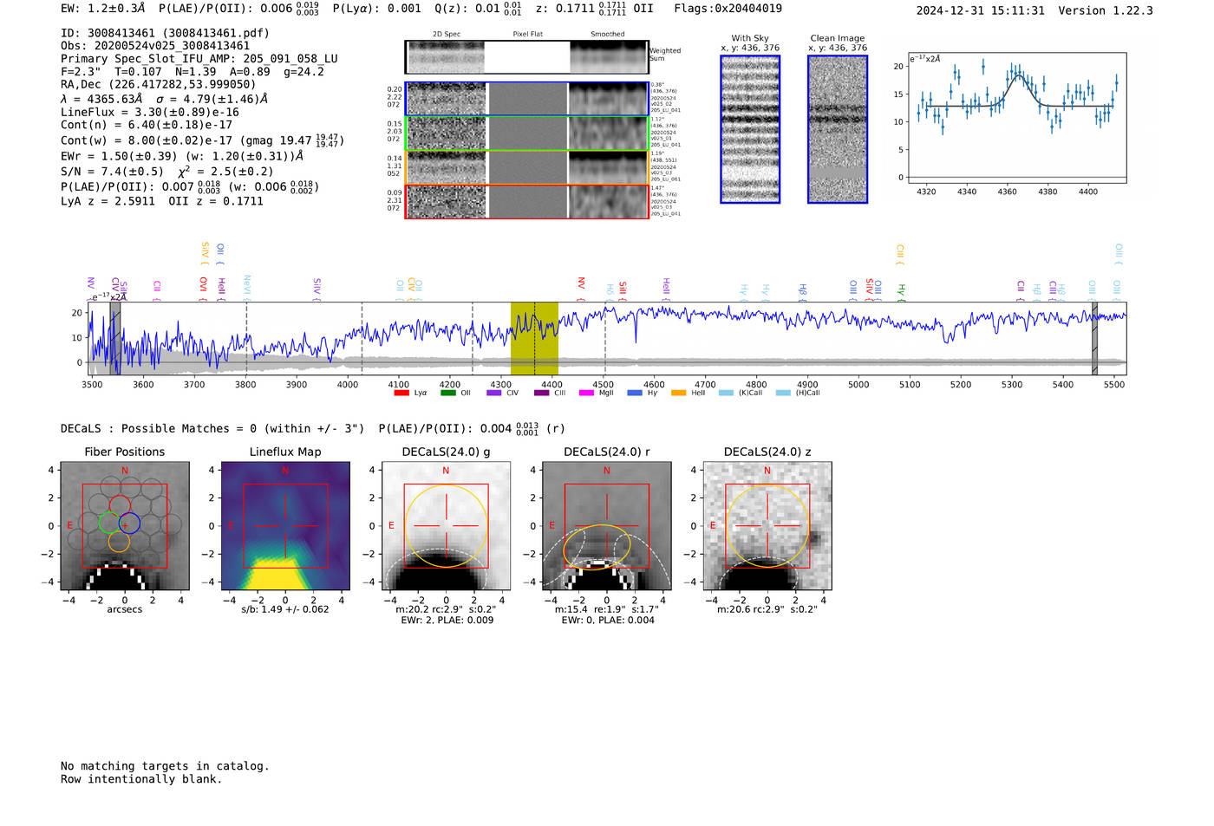
Task: Click the EWr: 0, PLAE: 0.004 caption
Action: (608, 620)
